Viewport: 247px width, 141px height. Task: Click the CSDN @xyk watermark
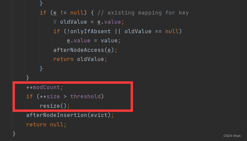[x=232, y=136]
